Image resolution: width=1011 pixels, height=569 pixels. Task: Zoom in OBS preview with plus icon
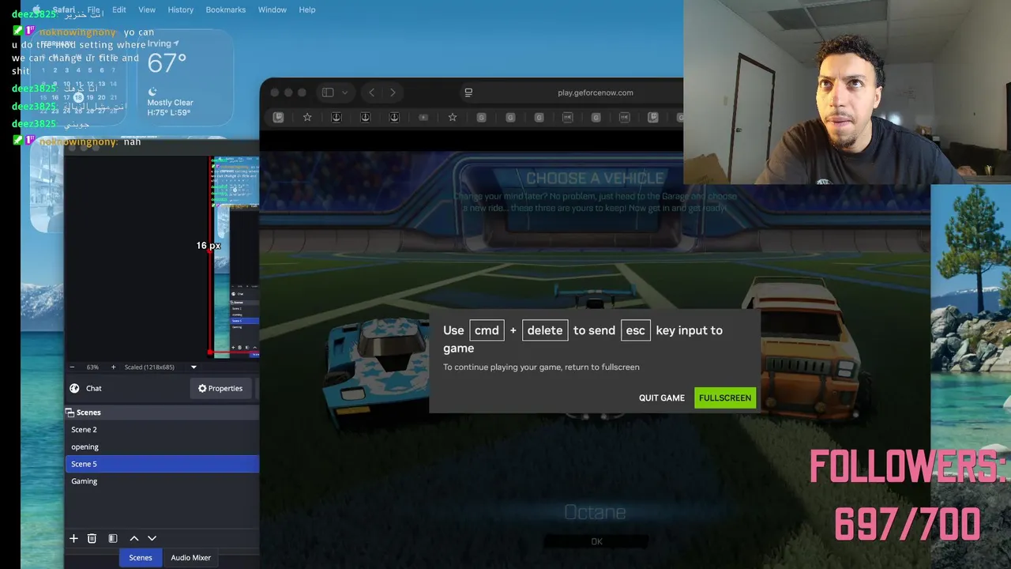coord(113,367)
